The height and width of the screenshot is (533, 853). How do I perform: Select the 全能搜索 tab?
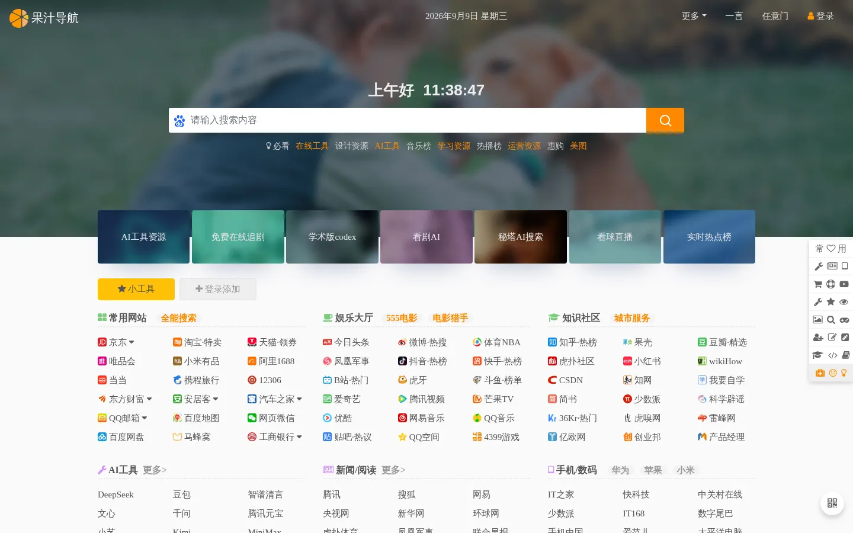tap(178, 318)
